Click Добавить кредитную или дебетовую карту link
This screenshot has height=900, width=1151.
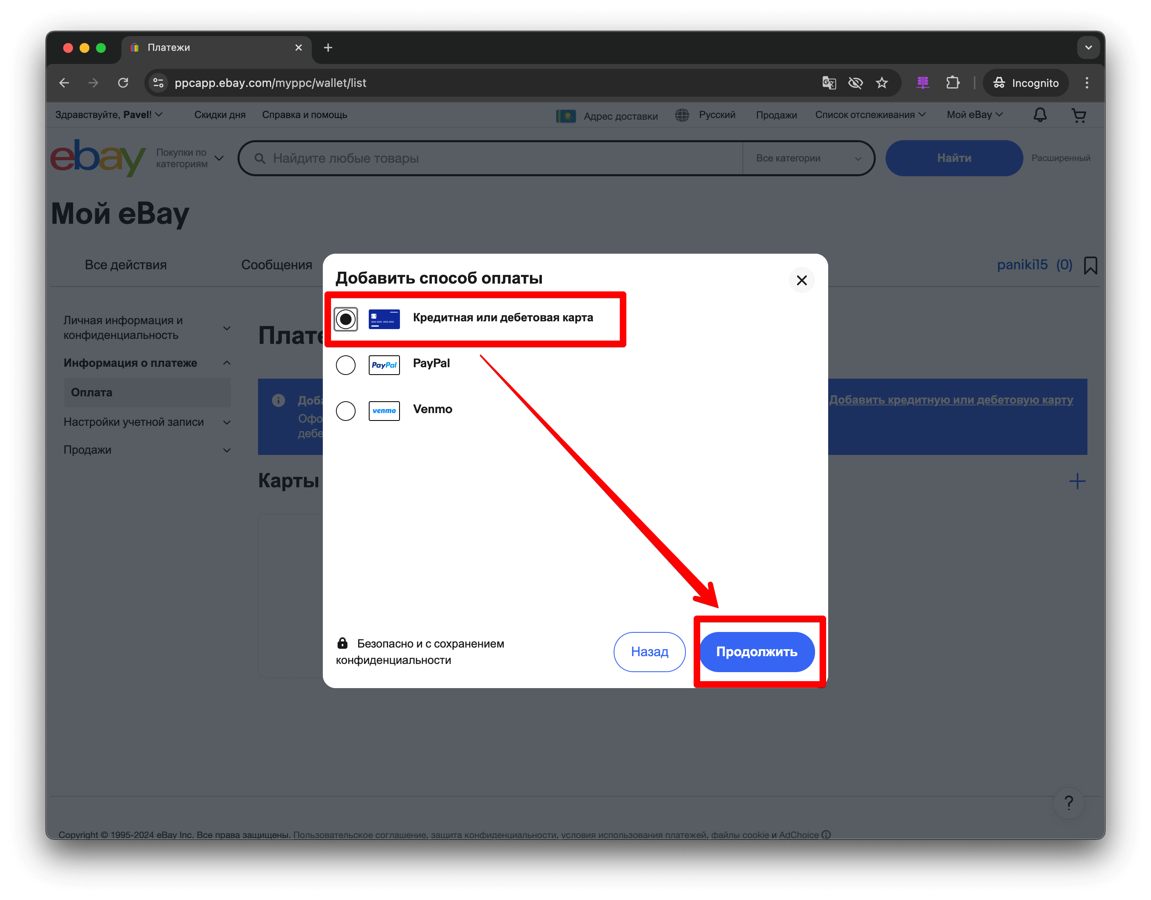[x=951, y=400]
